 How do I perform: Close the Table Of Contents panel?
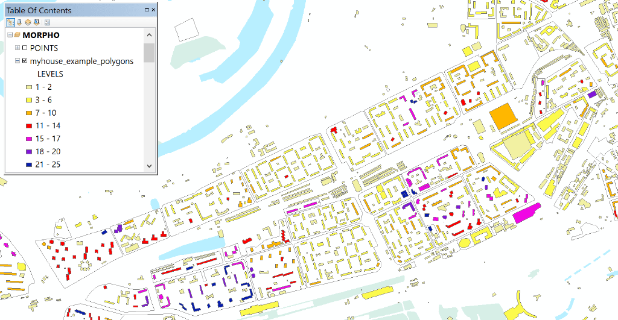point(153,10)
